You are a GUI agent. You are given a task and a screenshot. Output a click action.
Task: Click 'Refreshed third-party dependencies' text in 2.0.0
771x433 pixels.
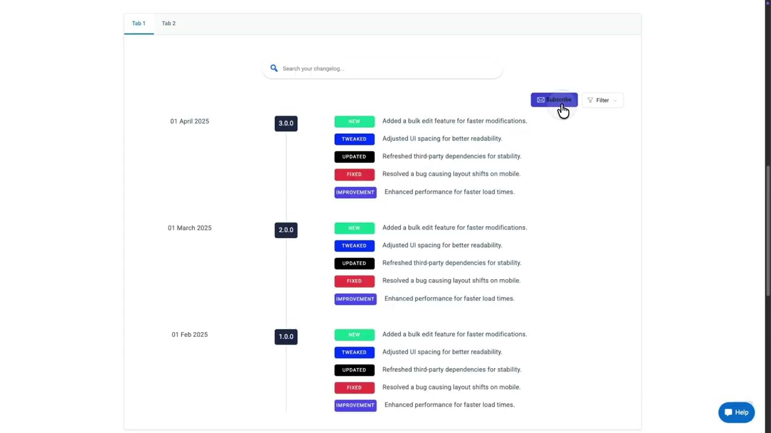click(x=452, y=263)
